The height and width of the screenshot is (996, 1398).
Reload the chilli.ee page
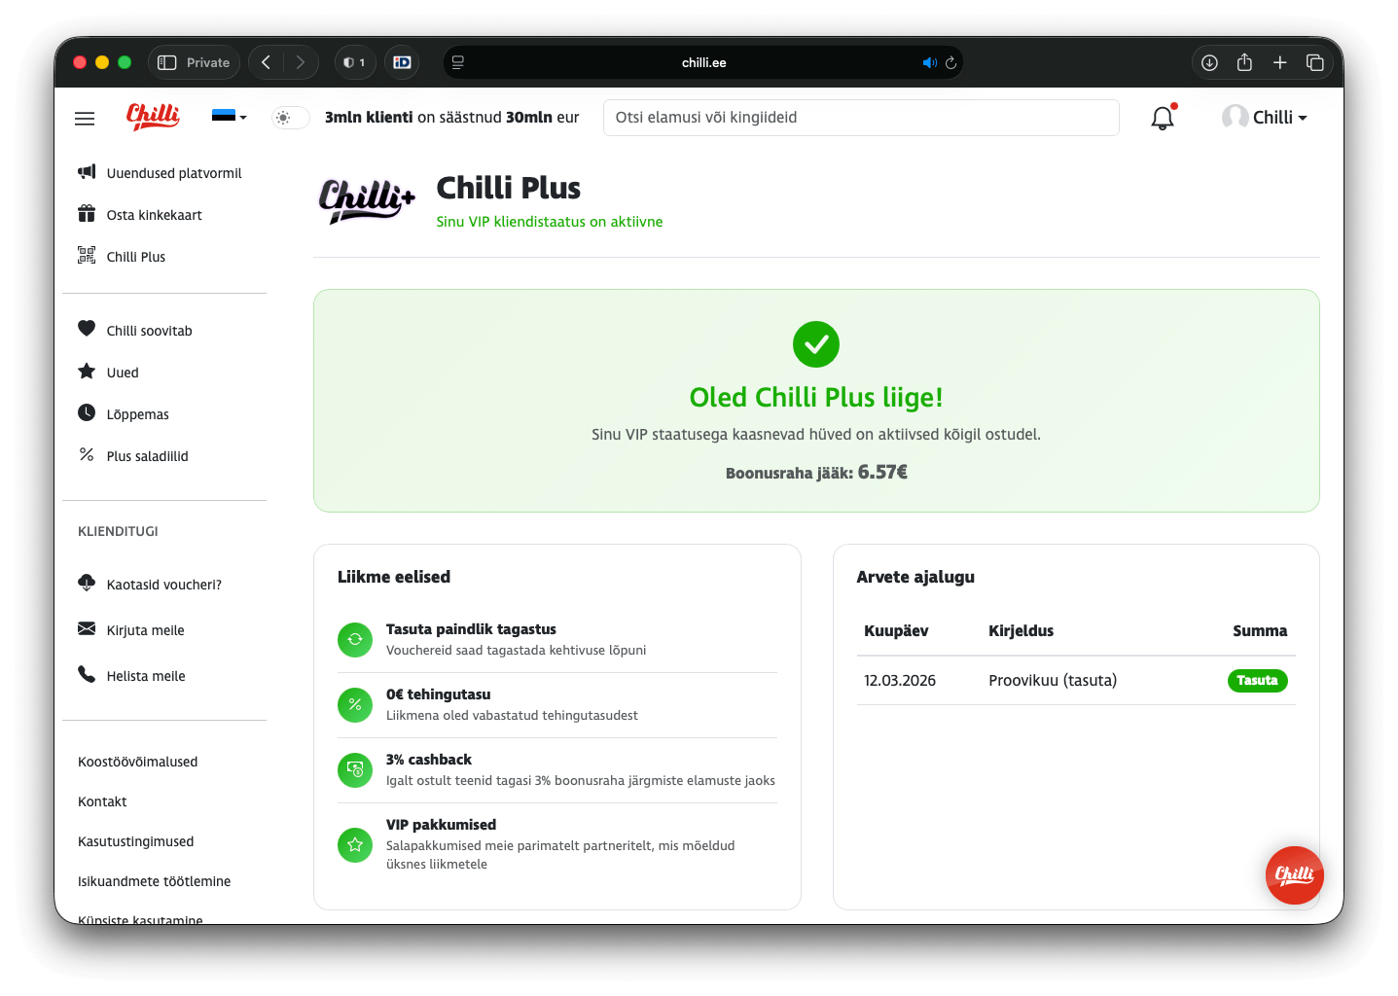coord(950,62)
